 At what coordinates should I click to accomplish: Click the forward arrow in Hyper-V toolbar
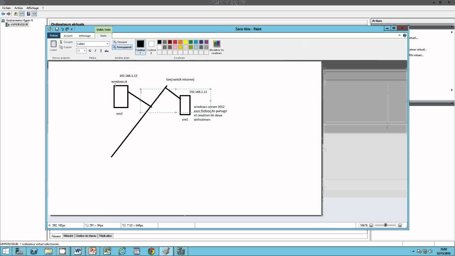[x=9, y=14]
